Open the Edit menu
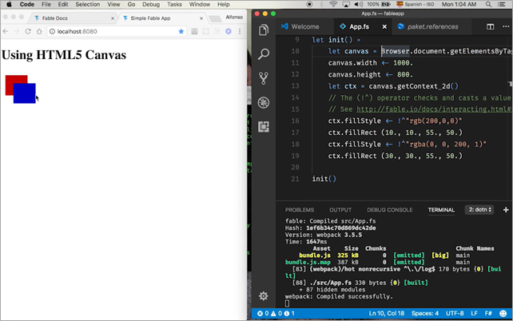The height and width of the screenshot is (321, 513). coord(63,4)
